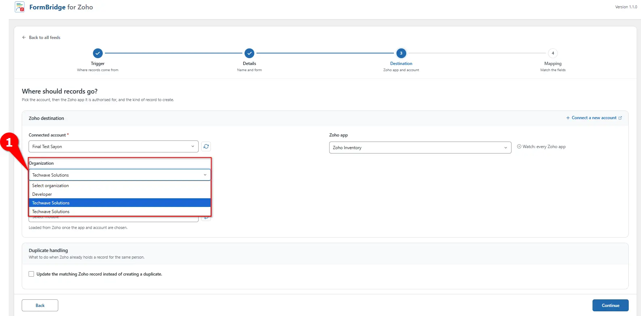Click the Destination step number 3 circle
Screen dimensions: 641x316
[401, 53]
